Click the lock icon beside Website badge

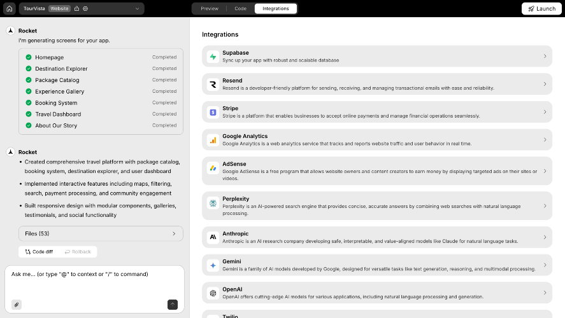click(x=76, y=9)
